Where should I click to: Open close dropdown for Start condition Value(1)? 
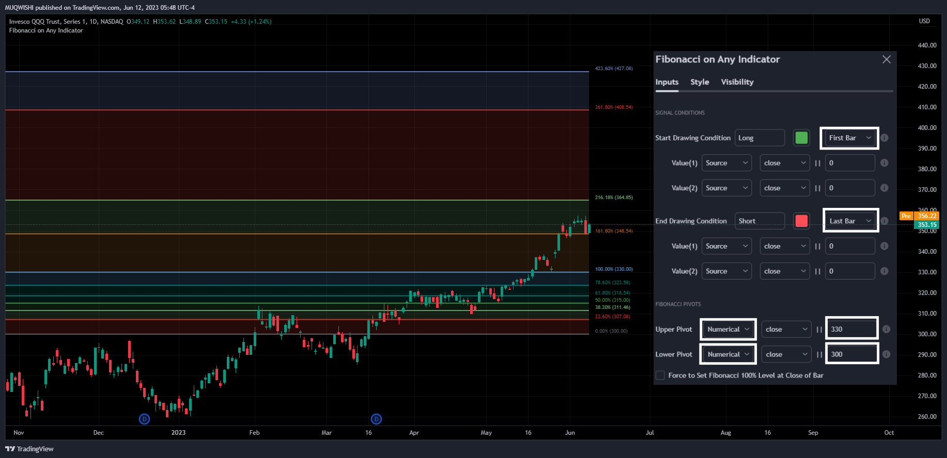point(785,163)
